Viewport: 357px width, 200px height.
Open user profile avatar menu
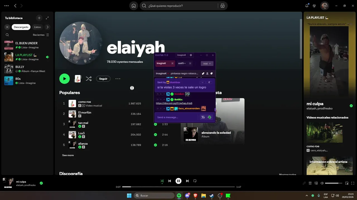pos(324,6)
